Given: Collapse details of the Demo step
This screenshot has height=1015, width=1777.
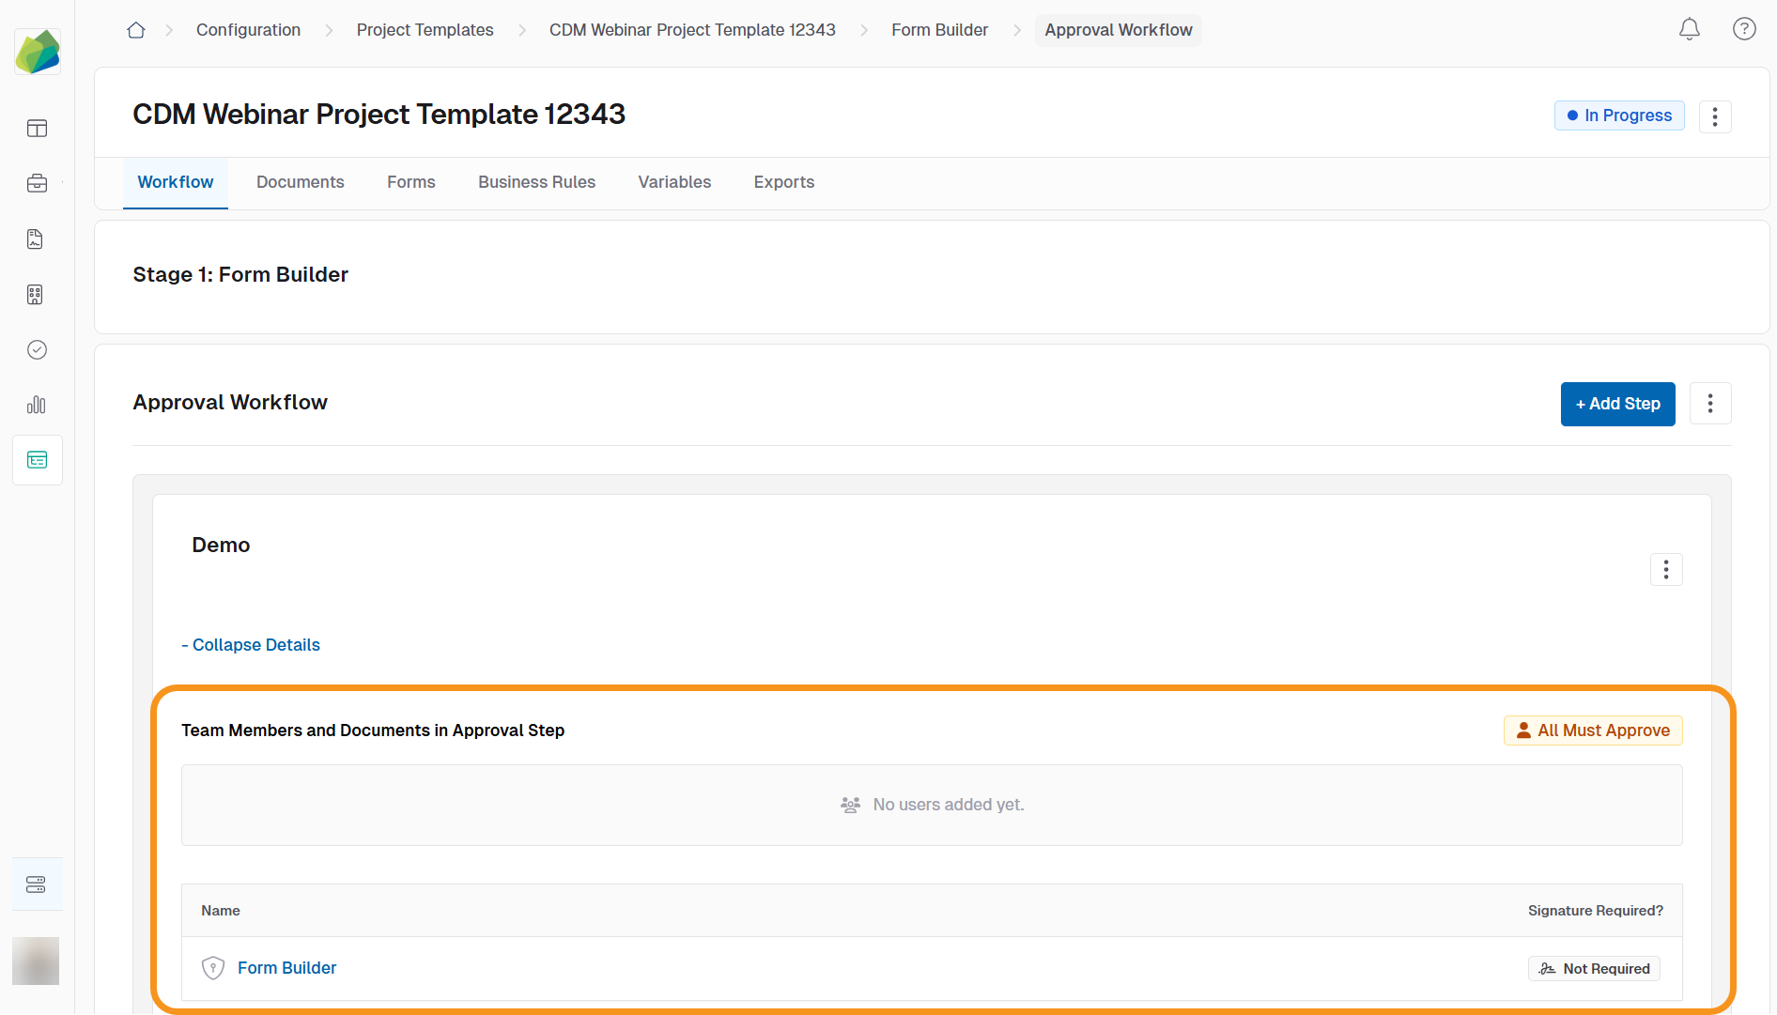Looking at the screenshot, I should (x=251, y=645).
